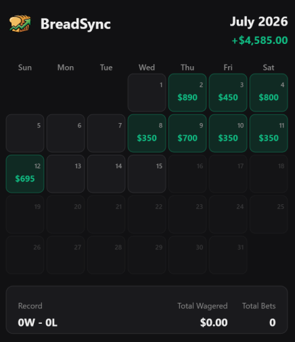Click the Wed weekday column header
Image resolution: width=295 pixels, height=342 pixels.
(147, 68)
